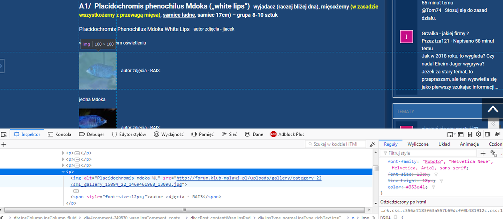
Task: Add a new CSS rule with plus icon
Action: point(483,153)
